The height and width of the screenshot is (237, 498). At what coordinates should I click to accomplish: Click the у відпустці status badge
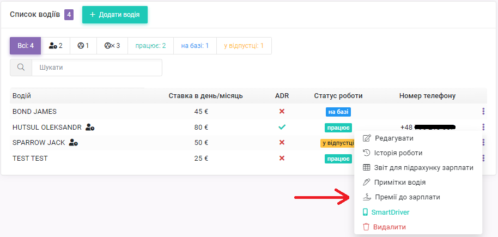click(337, 143)
